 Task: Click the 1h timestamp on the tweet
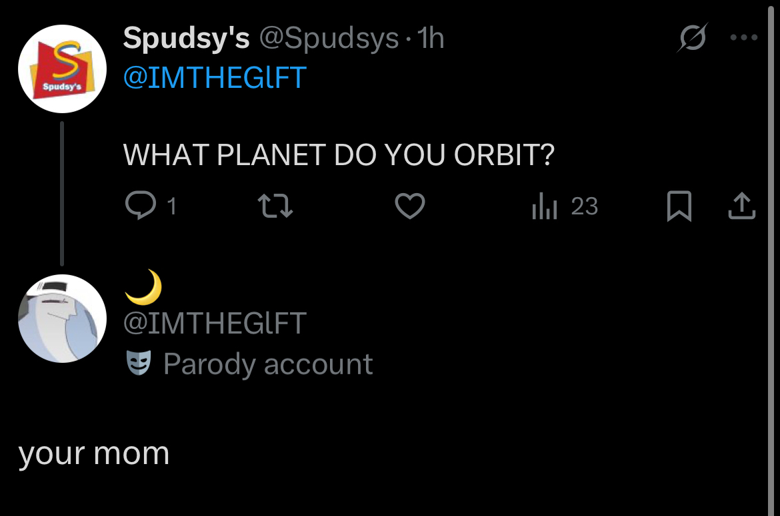click(430, 39)
